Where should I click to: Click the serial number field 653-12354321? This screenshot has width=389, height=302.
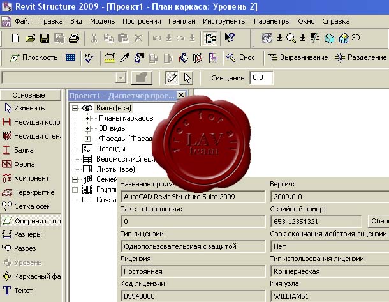[316, 222]
